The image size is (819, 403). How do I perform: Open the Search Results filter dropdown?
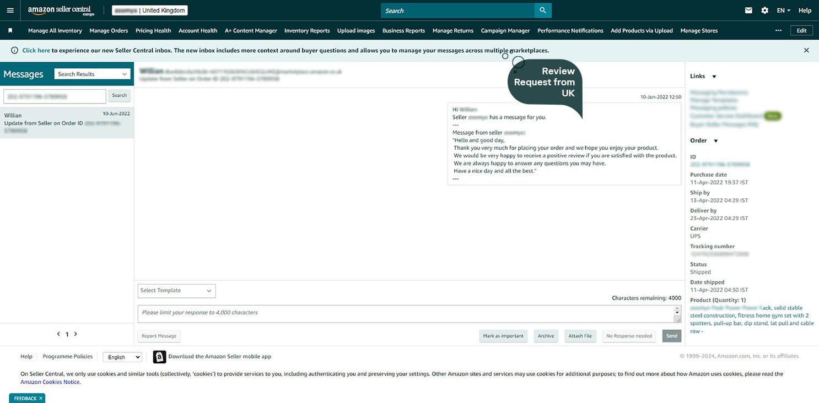point(92,74)
